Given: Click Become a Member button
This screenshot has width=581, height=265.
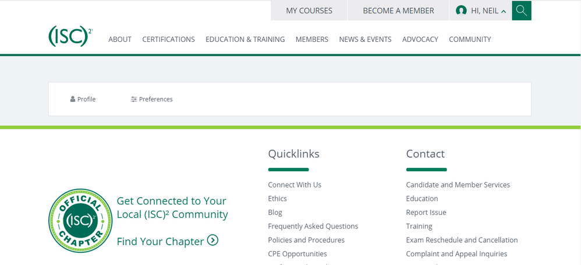Looking at the screenshot, I should pyautogui.click(x=398, y=10).
